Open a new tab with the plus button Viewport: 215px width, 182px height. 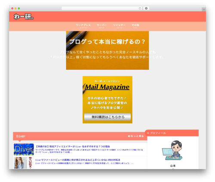204,9
